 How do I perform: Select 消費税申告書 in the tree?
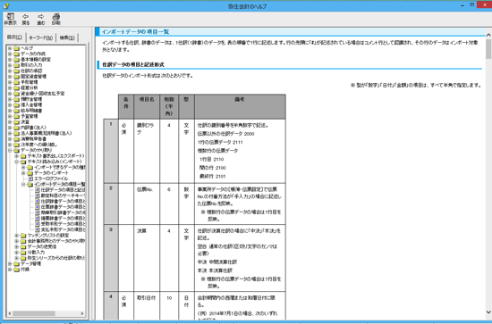34,139
